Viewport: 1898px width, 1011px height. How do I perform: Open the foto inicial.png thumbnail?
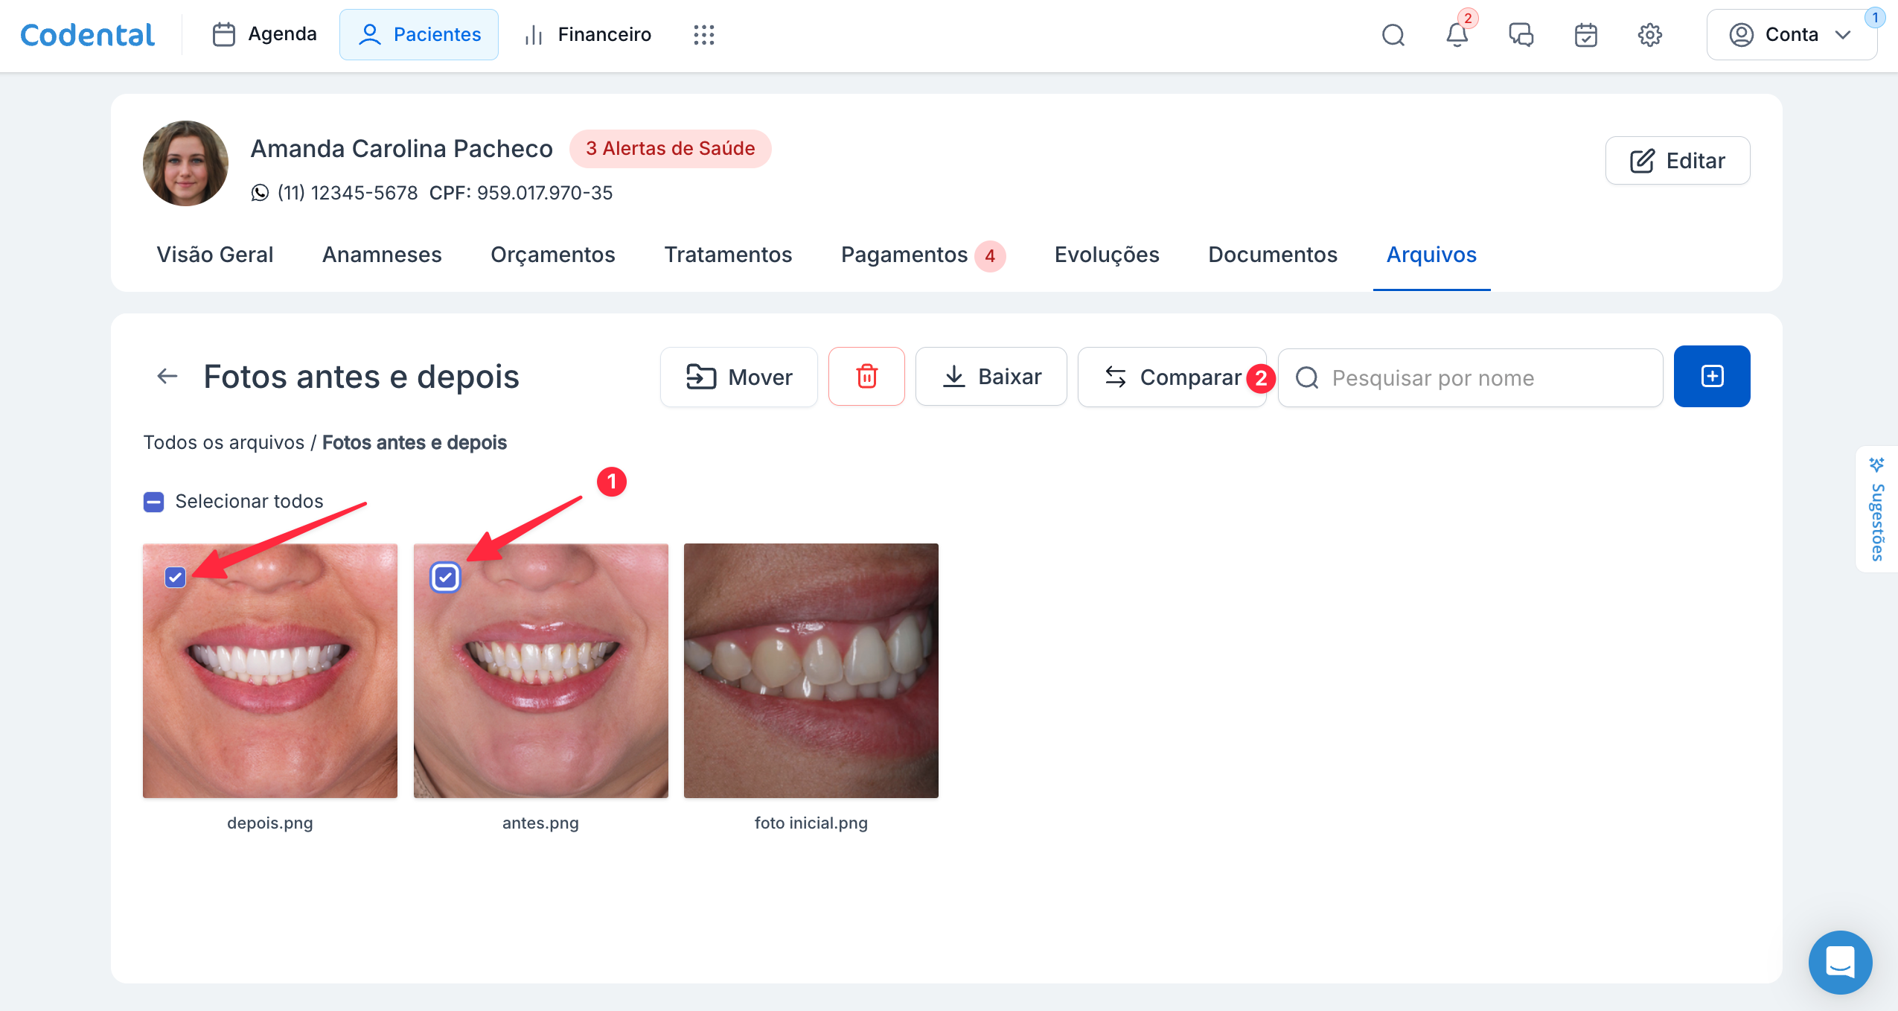click(x=811, y=671)
